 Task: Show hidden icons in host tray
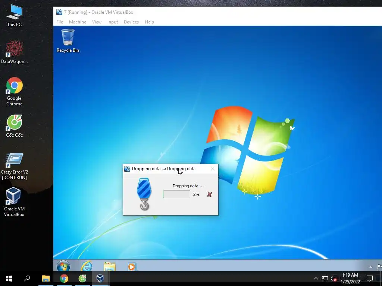(x=316, y=279)
